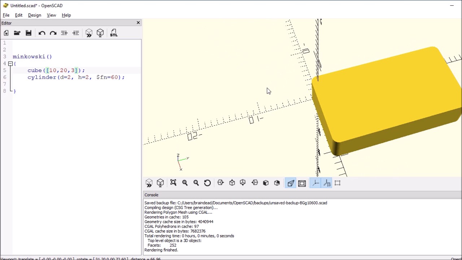Click the yellow rounded box model
Screen dimensions: 462x260
click(x=386, y=101)
